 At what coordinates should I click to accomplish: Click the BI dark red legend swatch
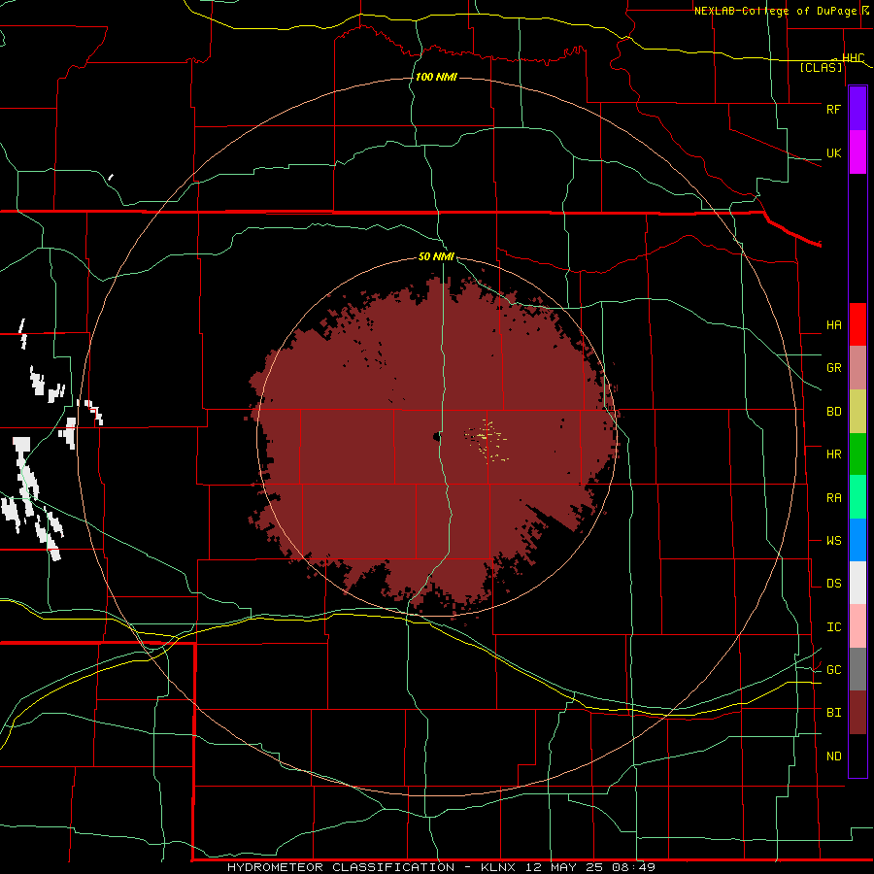857,713
